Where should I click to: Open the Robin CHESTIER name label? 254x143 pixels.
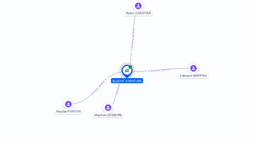click(x=138, y=13)
